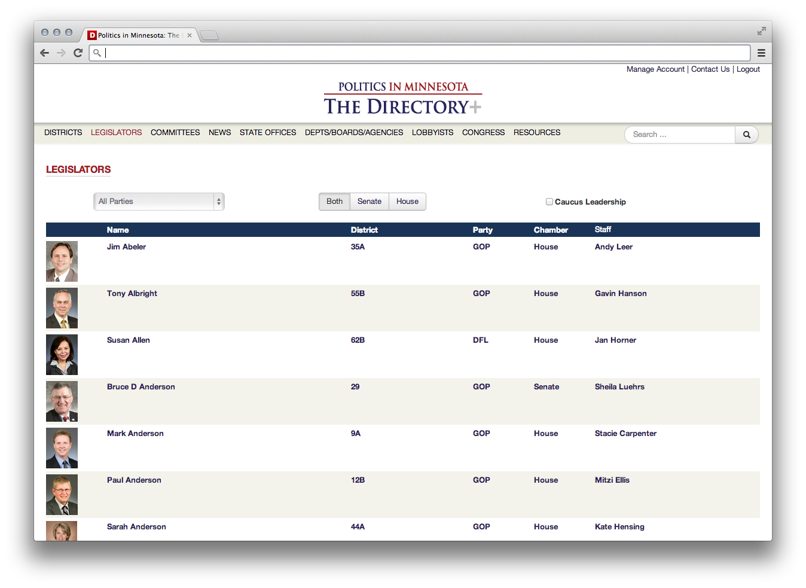Click district 9A for Mark Anderson
This screenshot has width=806, height=588.
point(356,433)
